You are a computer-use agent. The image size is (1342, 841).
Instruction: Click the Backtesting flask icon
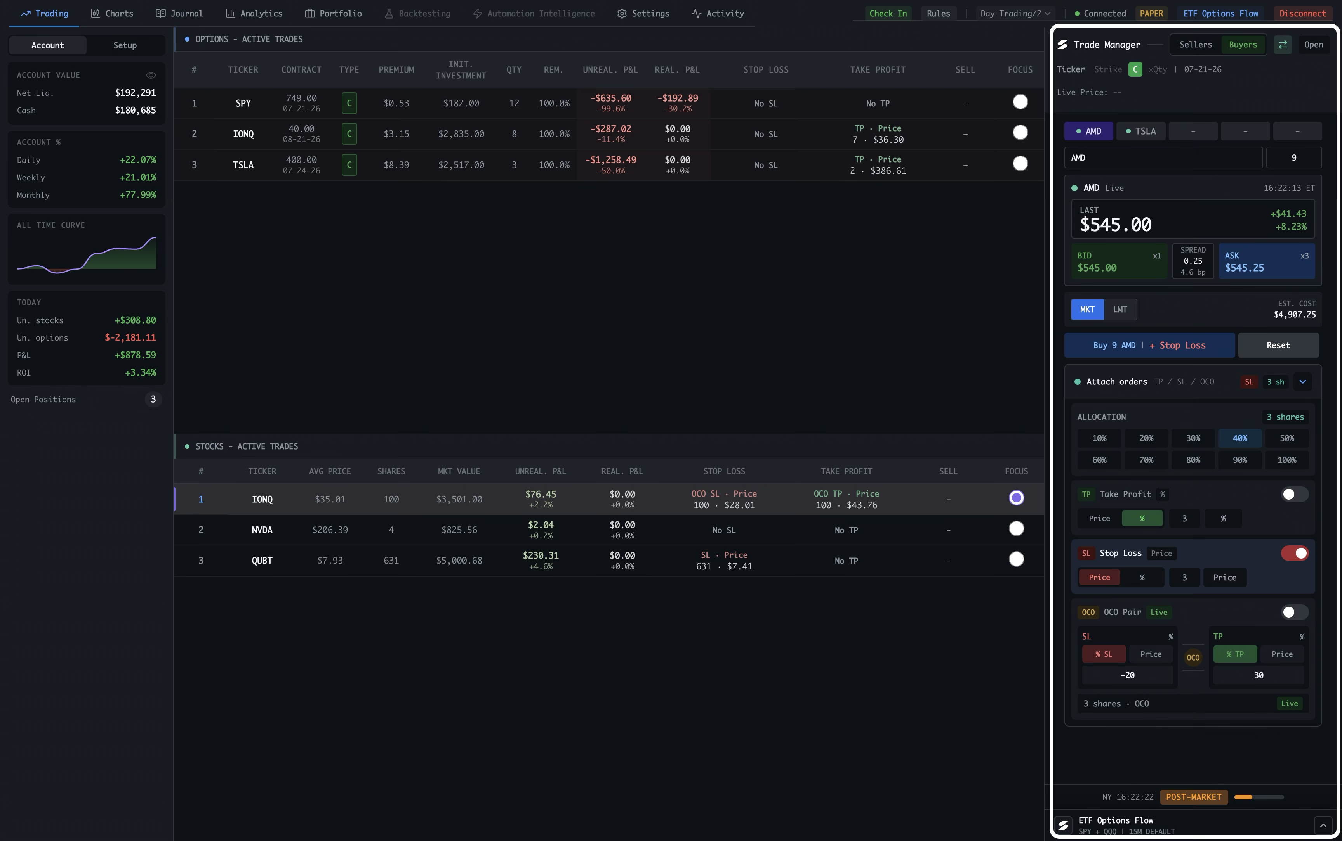pyautogui.click(x=389, y=13)
